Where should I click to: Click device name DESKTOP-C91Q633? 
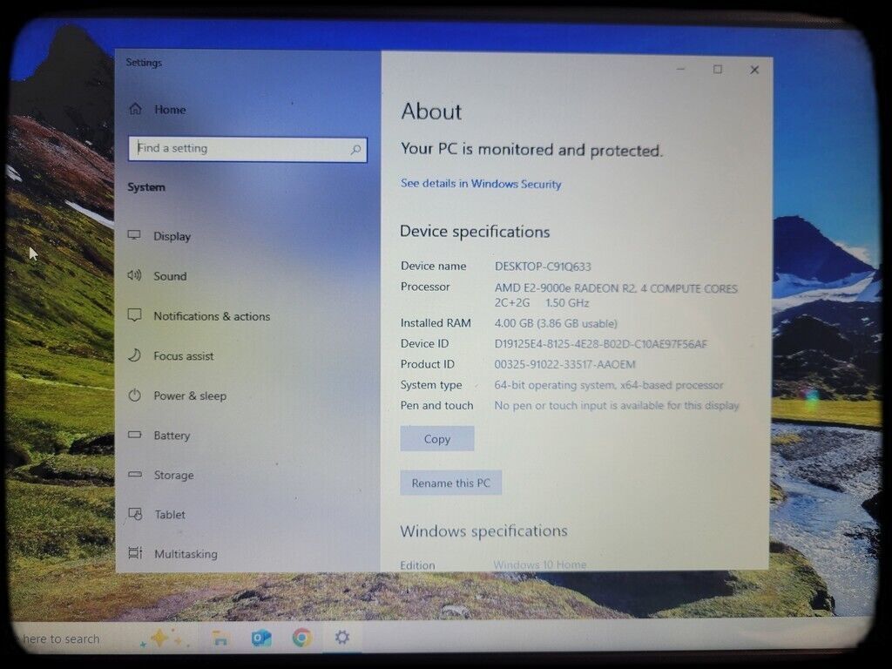click(x=543, y=267)
